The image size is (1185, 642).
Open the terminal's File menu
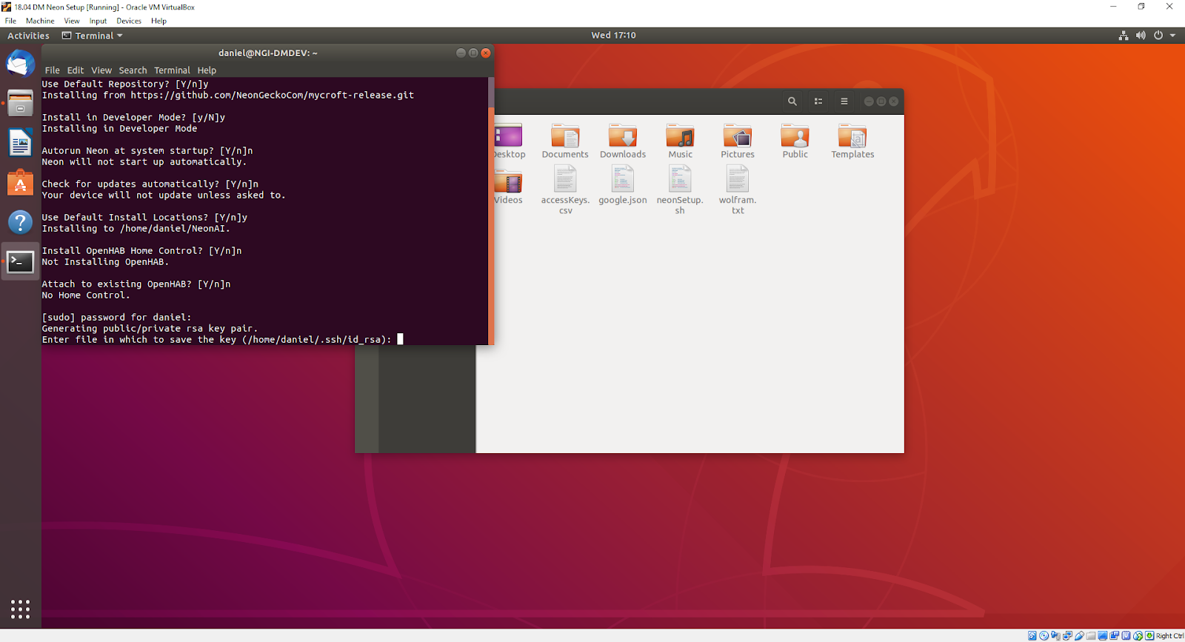click(52, 70)
